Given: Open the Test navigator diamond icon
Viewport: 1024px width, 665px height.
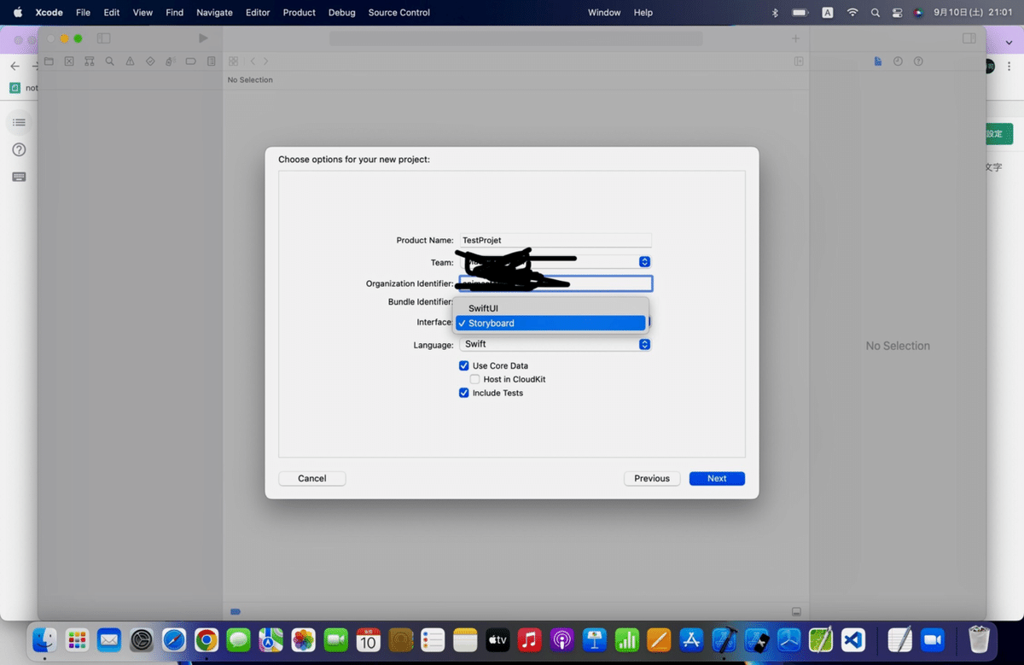Looking at the screenshot, I should coord(150,61).
